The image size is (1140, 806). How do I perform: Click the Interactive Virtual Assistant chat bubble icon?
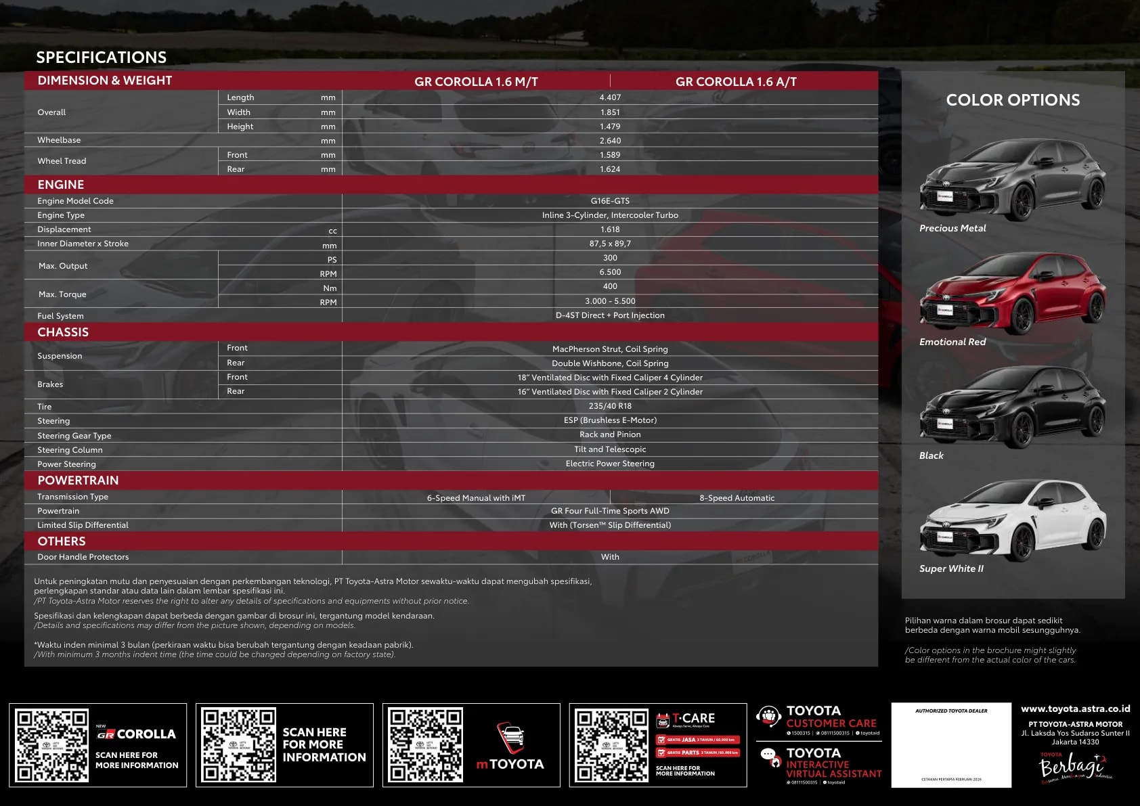click(x=770, y=758)
